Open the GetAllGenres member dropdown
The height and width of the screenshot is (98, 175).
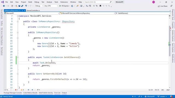(x=143, y=13)
